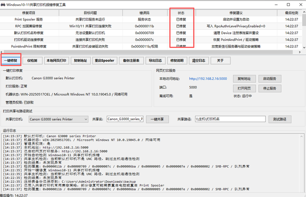Click the table's horizontal scrollbar right arrow

[300, 52]
